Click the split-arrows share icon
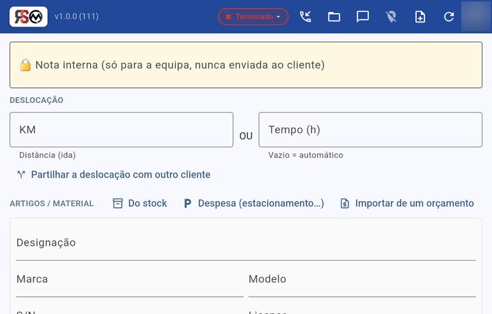 21,175
